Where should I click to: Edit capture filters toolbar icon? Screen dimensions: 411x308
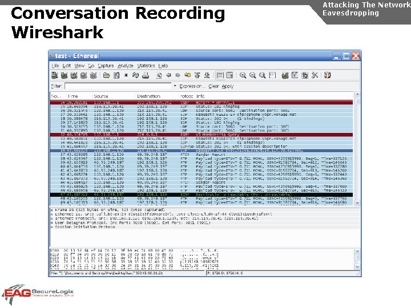285,75
